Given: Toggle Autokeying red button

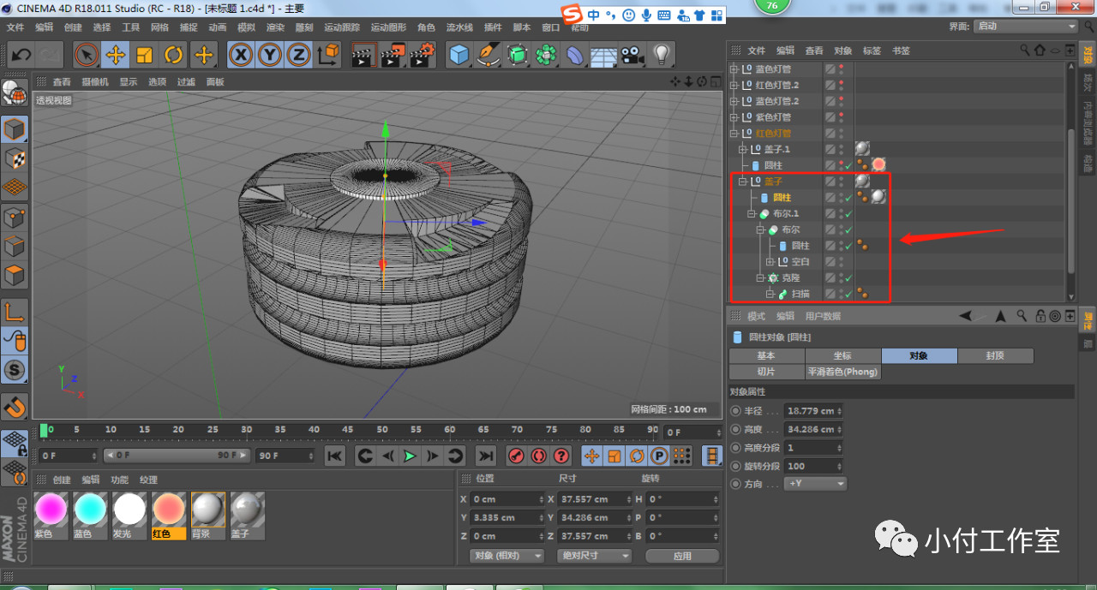Looking at the screenshot, I should coord(538,456).
